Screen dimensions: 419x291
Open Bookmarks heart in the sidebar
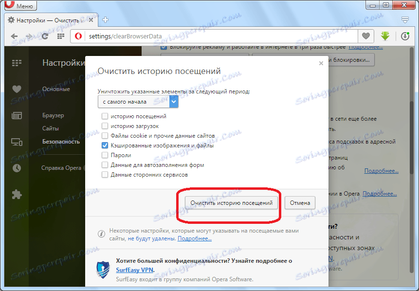tap(17, 89)
